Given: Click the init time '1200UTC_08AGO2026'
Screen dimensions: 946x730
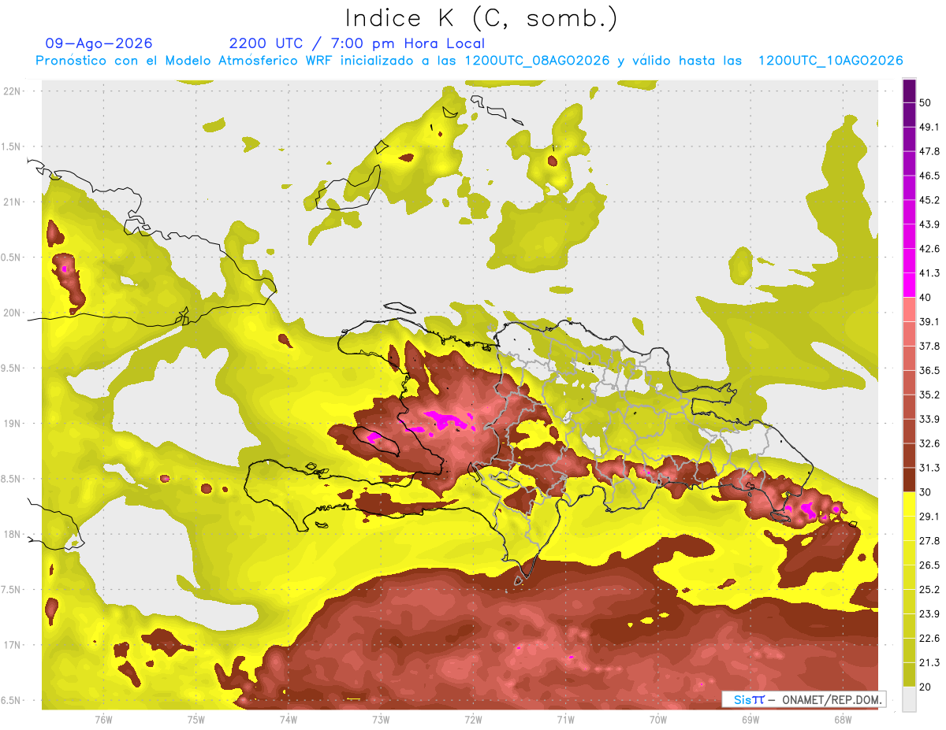Looking at the screenshot, I should click(537, 61).
